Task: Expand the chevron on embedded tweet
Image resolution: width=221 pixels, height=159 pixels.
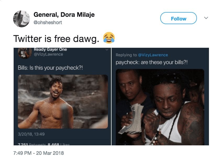Action: (107, 50)
